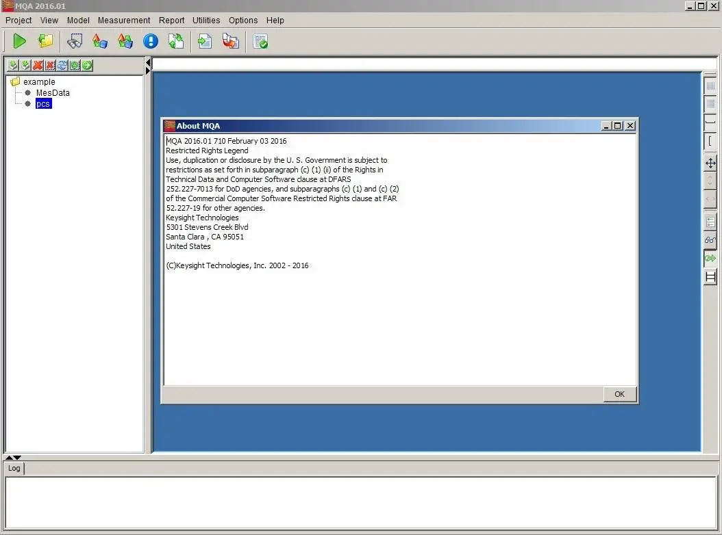Open the Measurement menu

pos(124,21)
